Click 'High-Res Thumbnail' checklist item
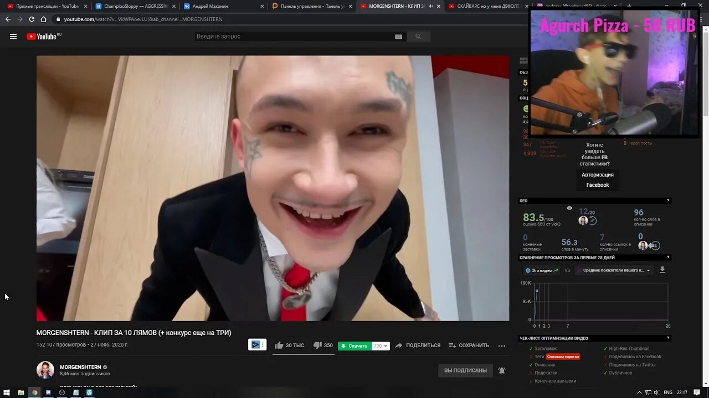The height and width of the screenshot is (398, 709). [629, 349]
